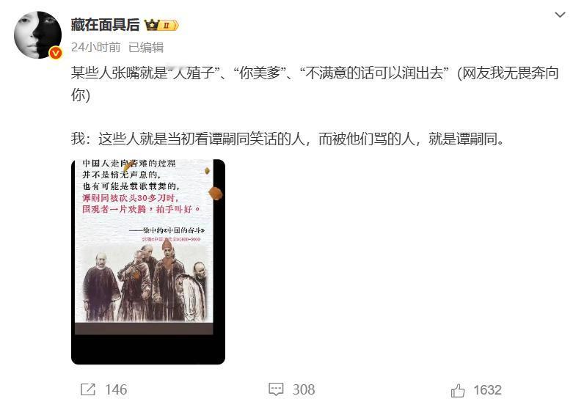
Task: Click the repost share icon
Action: pos(88,389)
